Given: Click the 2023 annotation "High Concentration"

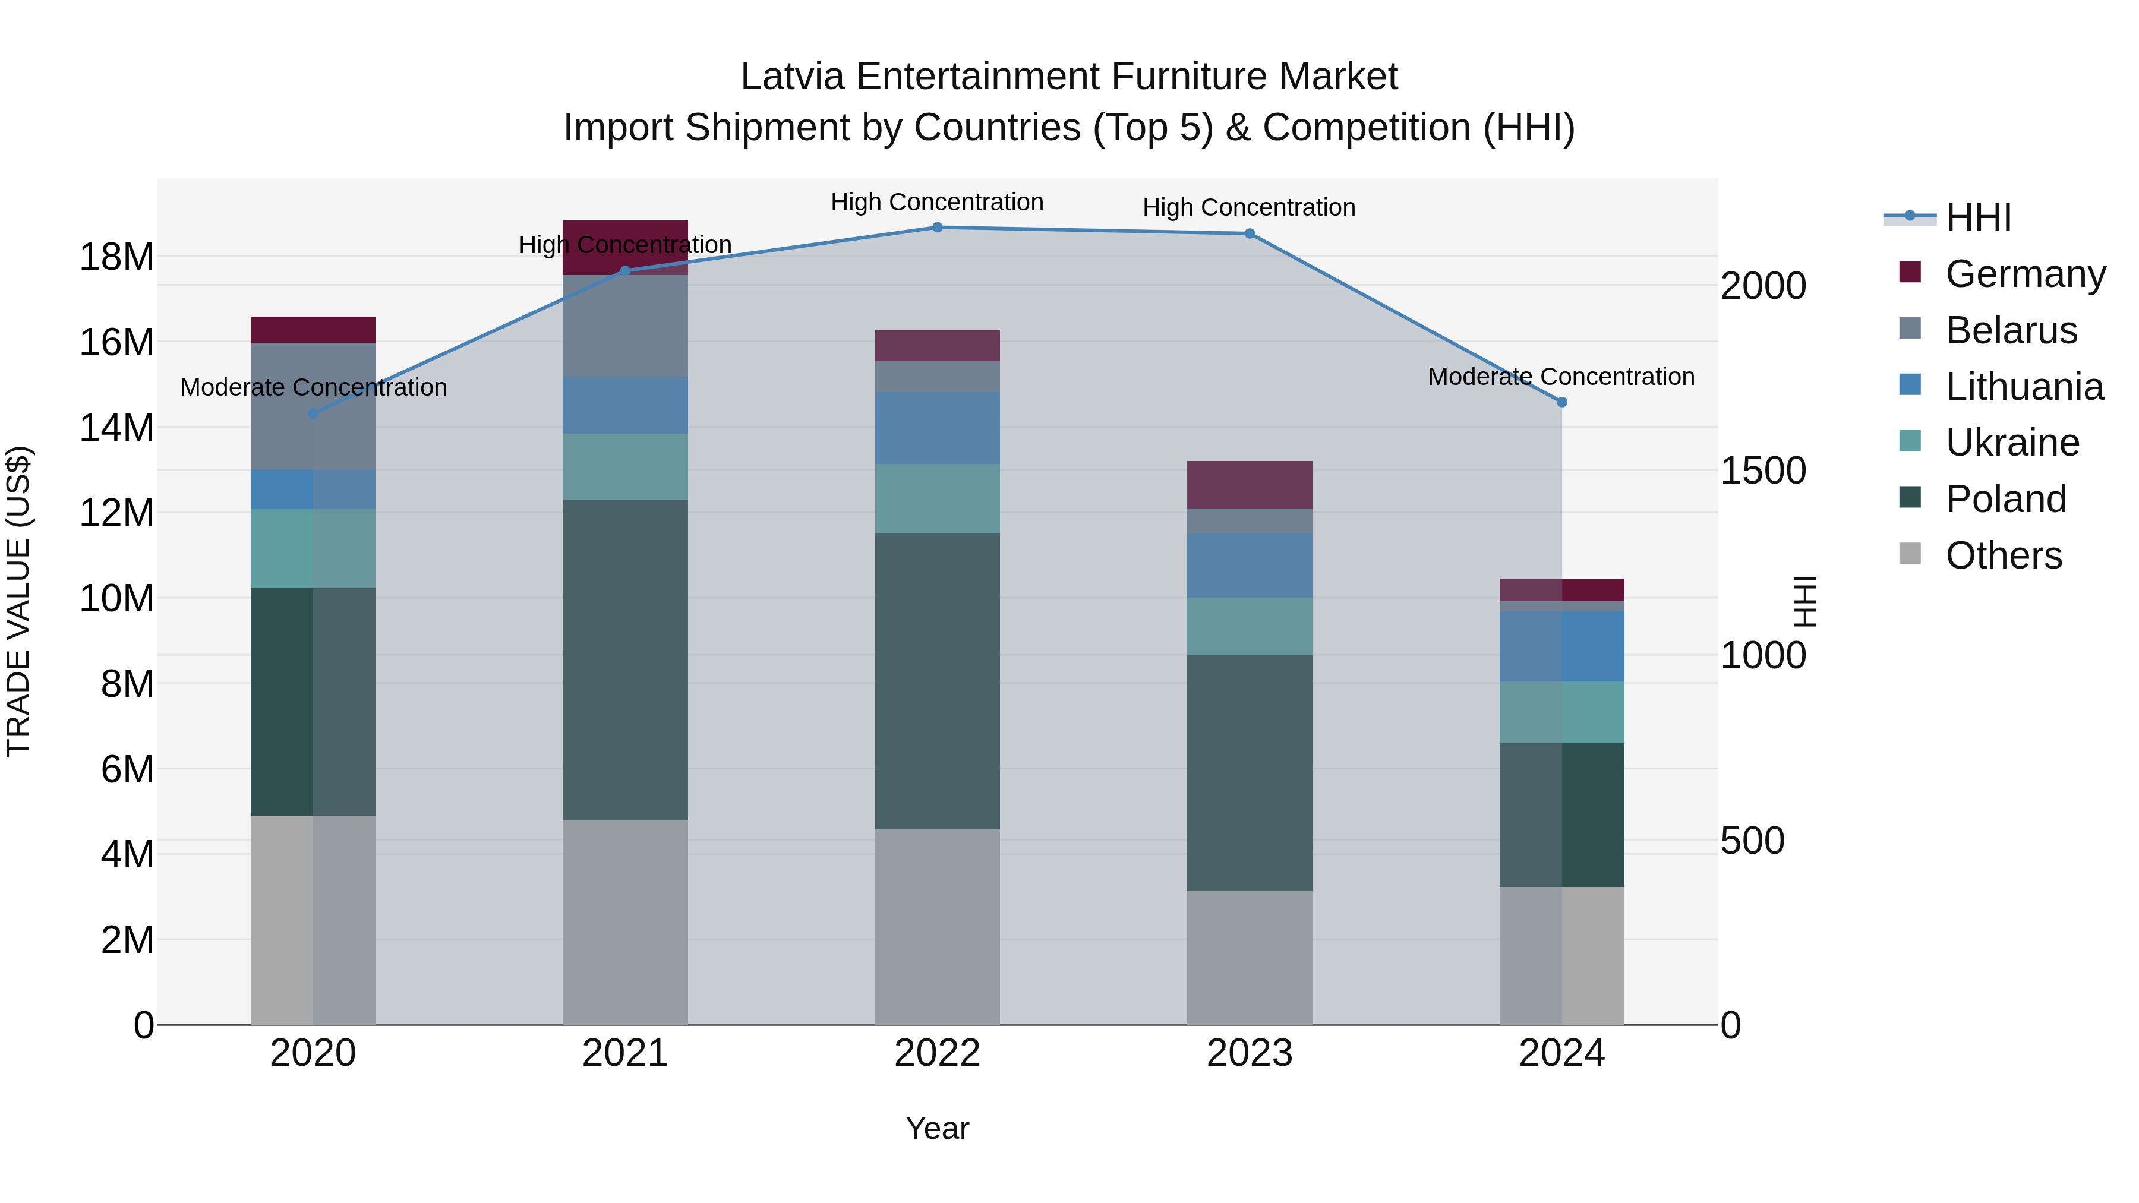Looking at the screenshot, I should click(x=1250, y=207).
